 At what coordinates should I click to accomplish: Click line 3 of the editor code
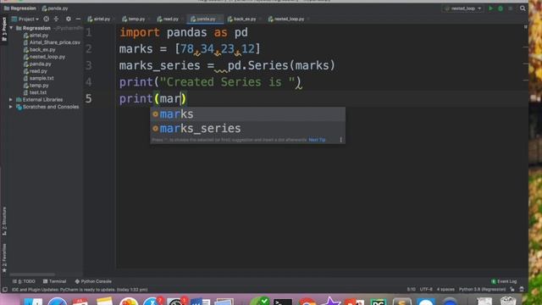coord(227,65)
